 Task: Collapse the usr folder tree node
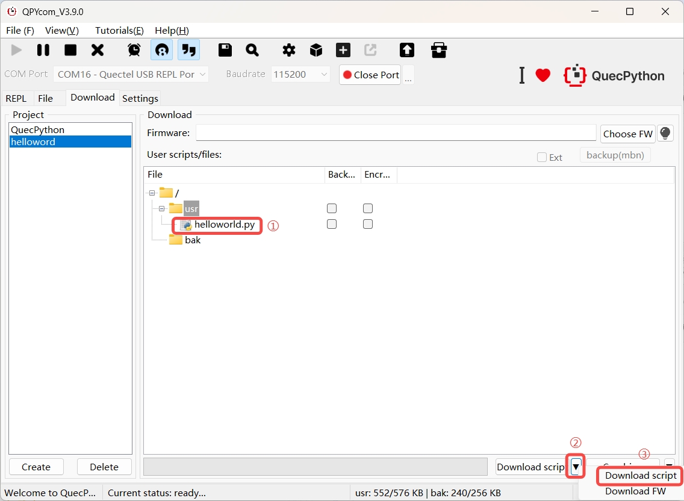(x=163, y=208)
